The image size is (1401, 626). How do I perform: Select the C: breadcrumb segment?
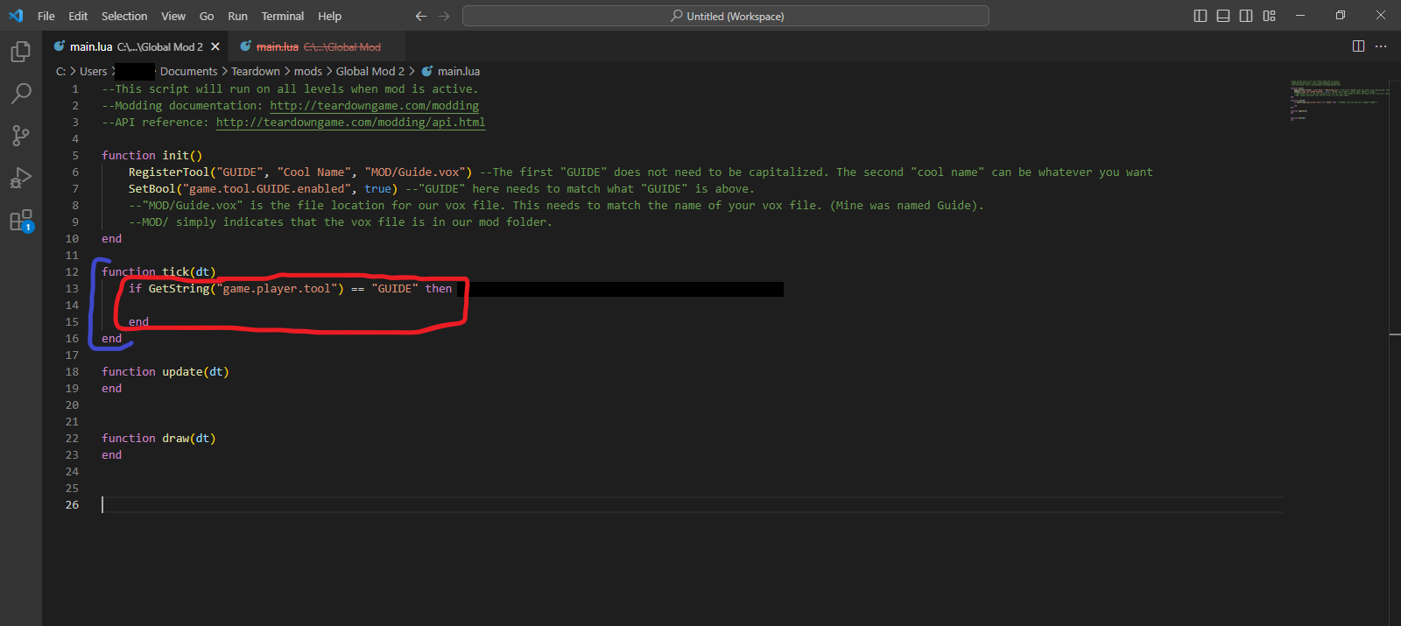[x=60, y=72]
